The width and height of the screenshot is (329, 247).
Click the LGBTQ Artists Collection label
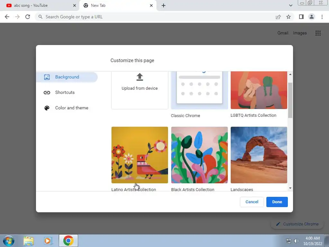pos(253,115)
